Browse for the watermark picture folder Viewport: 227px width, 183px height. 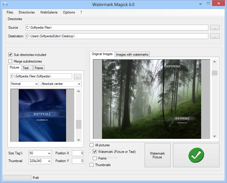78,77
